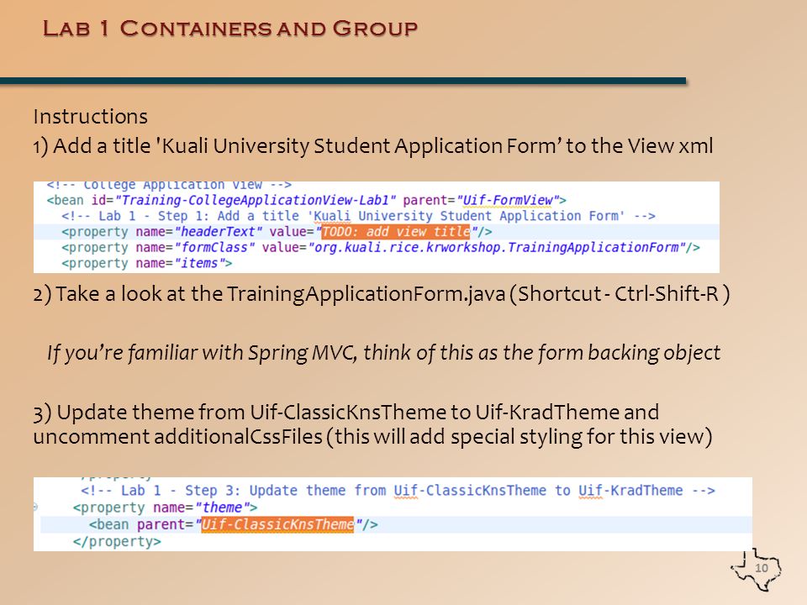The height and width of the screenshot is (605, 807).
Task: Click the property name 'items' line
Action: [x=146, y=263]
